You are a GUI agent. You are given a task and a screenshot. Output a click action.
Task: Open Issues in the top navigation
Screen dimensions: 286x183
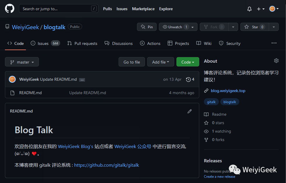pos(122,9)
